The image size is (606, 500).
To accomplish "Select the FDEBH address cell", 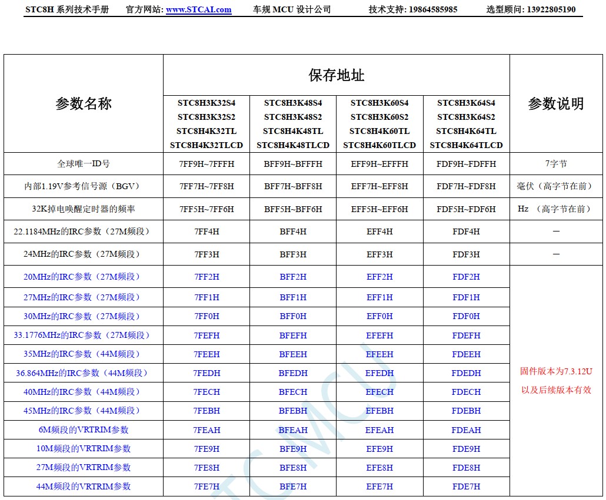I will tap(466, 411).
